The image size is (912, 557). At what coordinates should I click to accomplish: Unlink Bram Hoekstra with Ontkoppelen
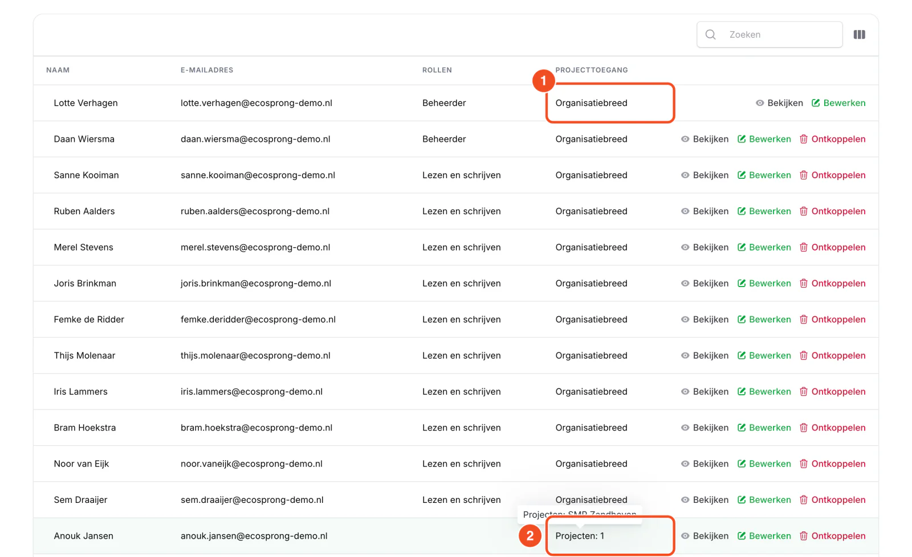click(832, 428)
